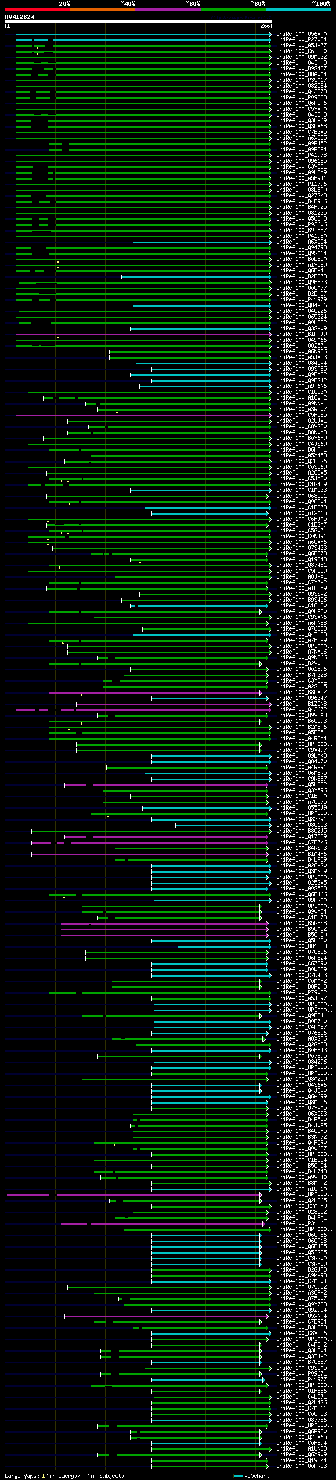Select hit label UniRef100_O82584

click(x=301, y=86)
